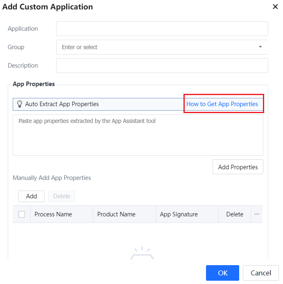Click the lightbulb icon beside Auto Extract
The width and height of the screenshot is (283, 284).
click(x=19, y=104)
